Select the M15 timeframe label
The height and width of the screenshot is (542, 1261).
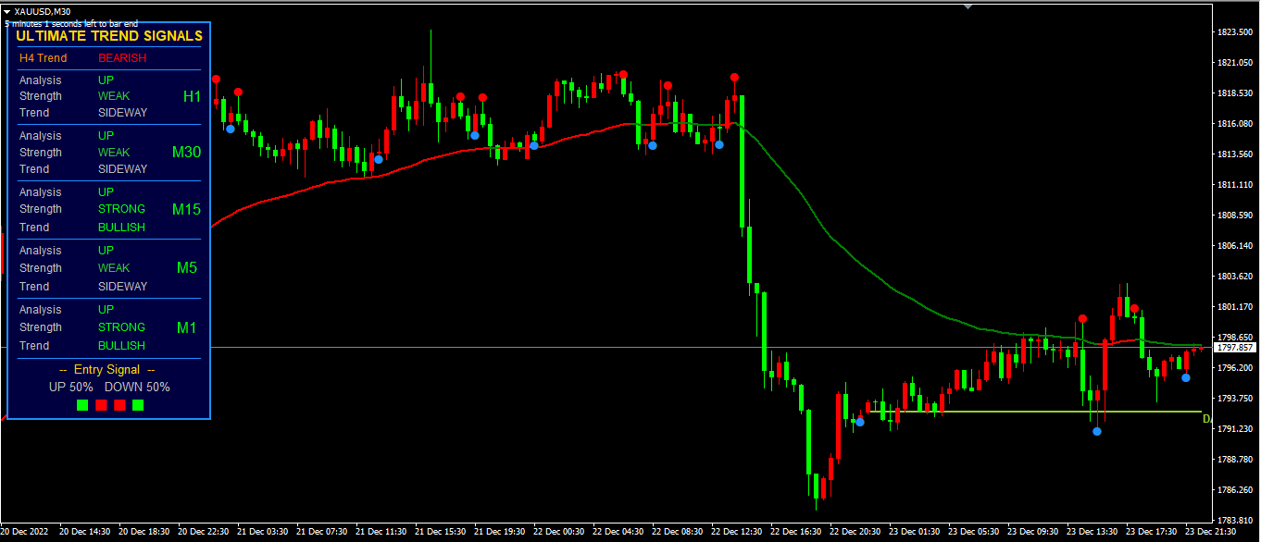(186, 209)
